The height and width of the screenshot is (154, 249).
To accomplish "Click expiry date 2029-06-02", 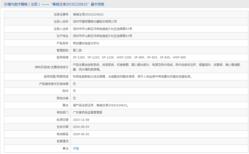I will (x=81, y=134).
